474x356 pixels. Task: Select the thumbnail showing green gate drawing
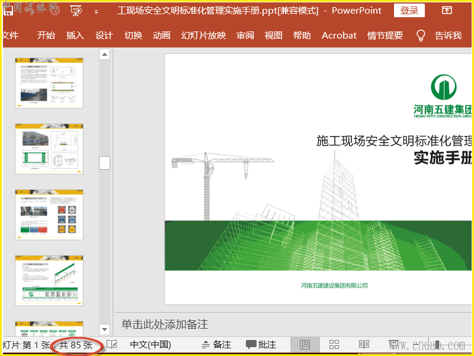49,149
